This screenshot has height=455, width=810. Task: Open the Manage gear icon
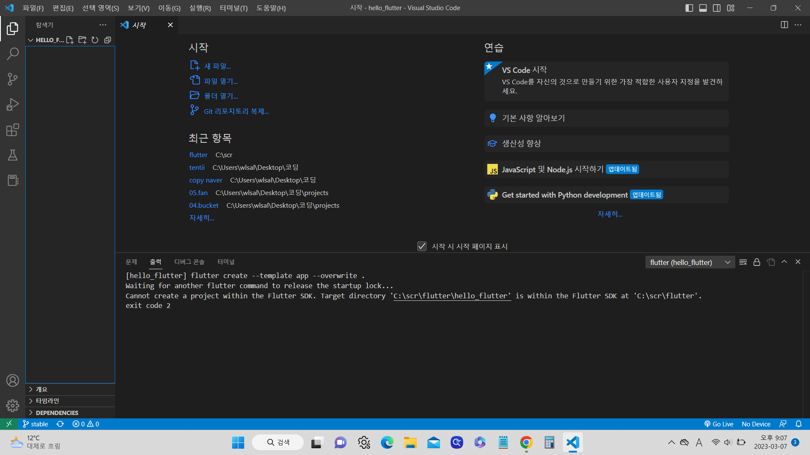coord(13,406)
